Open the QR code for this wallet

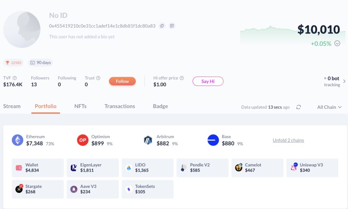pyautogui.click(x=172, y=26)
